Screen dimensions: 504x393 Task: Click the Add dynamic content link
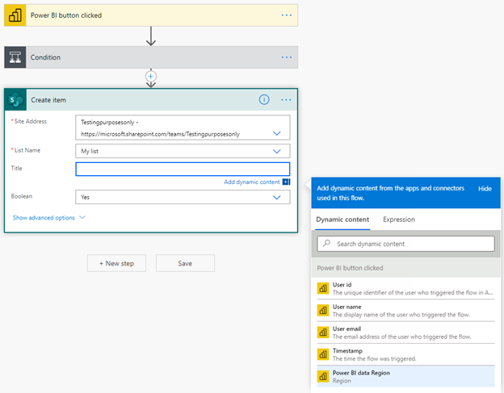coord(252,182)
